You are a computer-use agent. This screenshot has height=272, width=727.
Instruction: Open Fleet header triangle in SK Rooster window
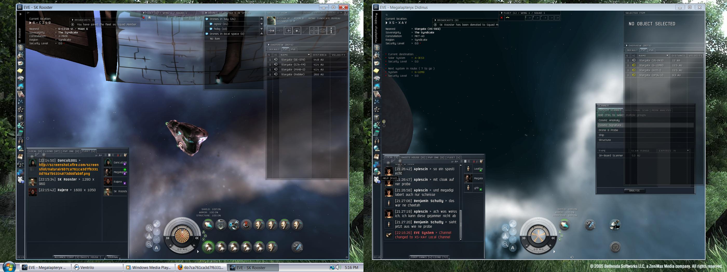point(144,13)
